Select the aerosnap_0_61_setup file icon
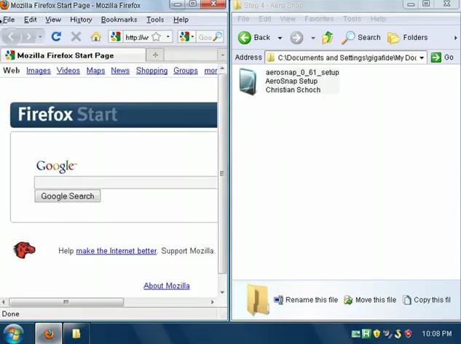 pyautogui.click(x=248, y=81)
